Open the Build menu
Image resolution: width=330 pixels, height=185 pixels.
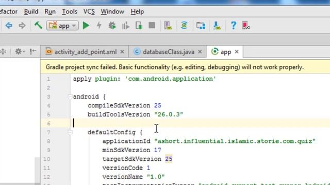point(31,11)
